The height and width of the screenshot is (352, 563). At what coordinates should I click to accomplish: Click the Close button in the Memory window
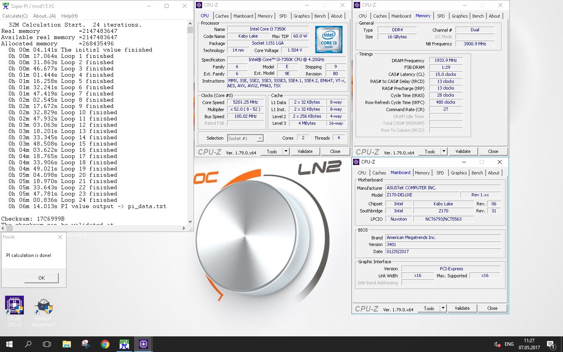pyautogui.click(x=493, y=151)
